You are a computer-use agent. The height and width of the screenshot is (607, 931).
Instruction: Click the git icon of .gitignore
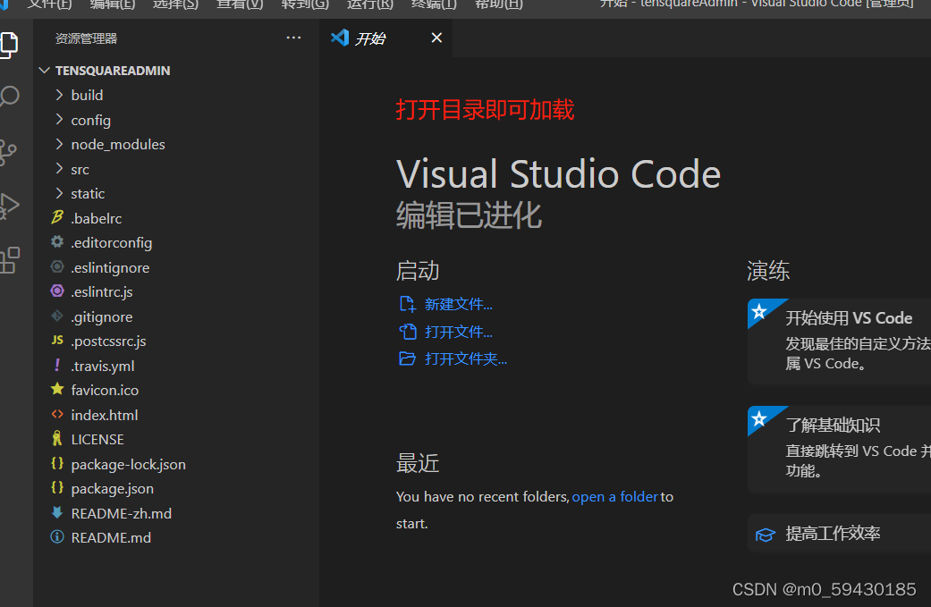(x=57, y=316)
